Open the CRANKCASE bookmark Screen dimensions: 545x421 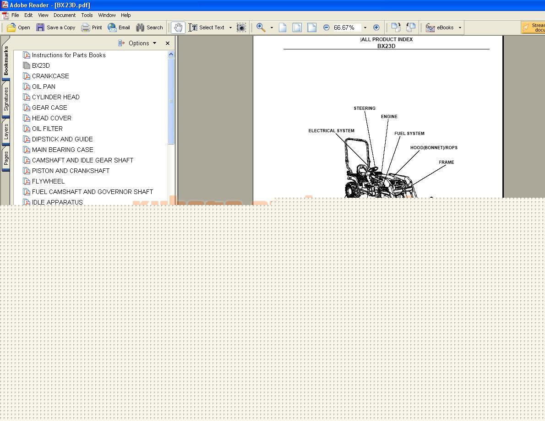[x=50, y=76]
